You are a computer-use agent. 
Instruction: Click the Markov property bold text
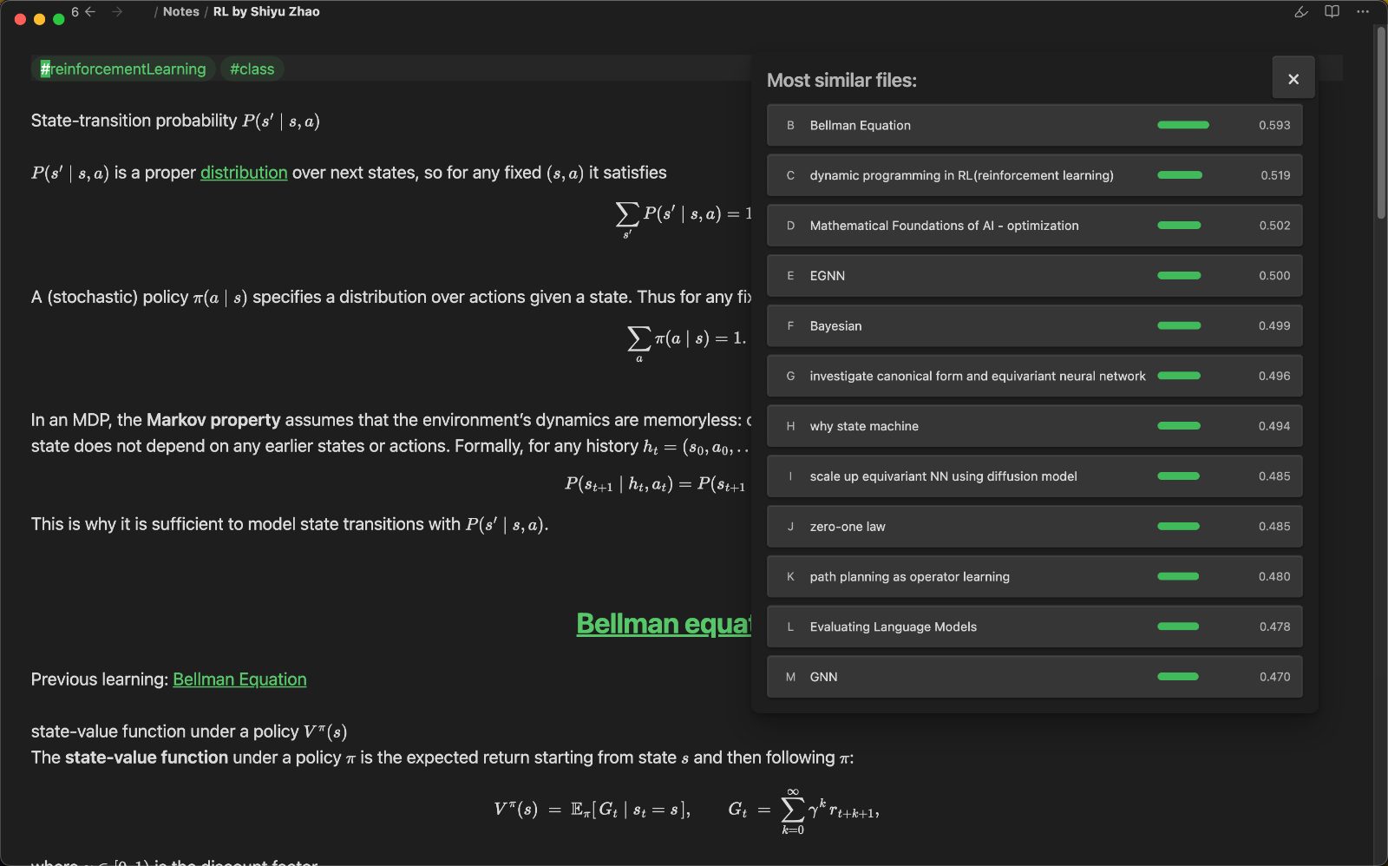(x=213, y=420)
